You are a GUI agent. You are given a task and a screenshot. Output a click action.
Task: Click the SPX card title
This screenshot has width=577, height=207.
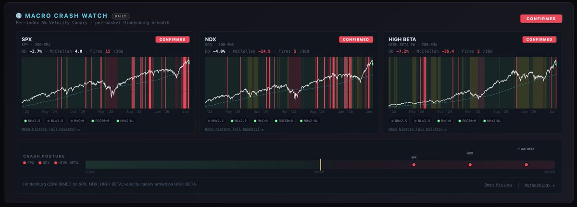pyautogui.click(x=26, y=39)
